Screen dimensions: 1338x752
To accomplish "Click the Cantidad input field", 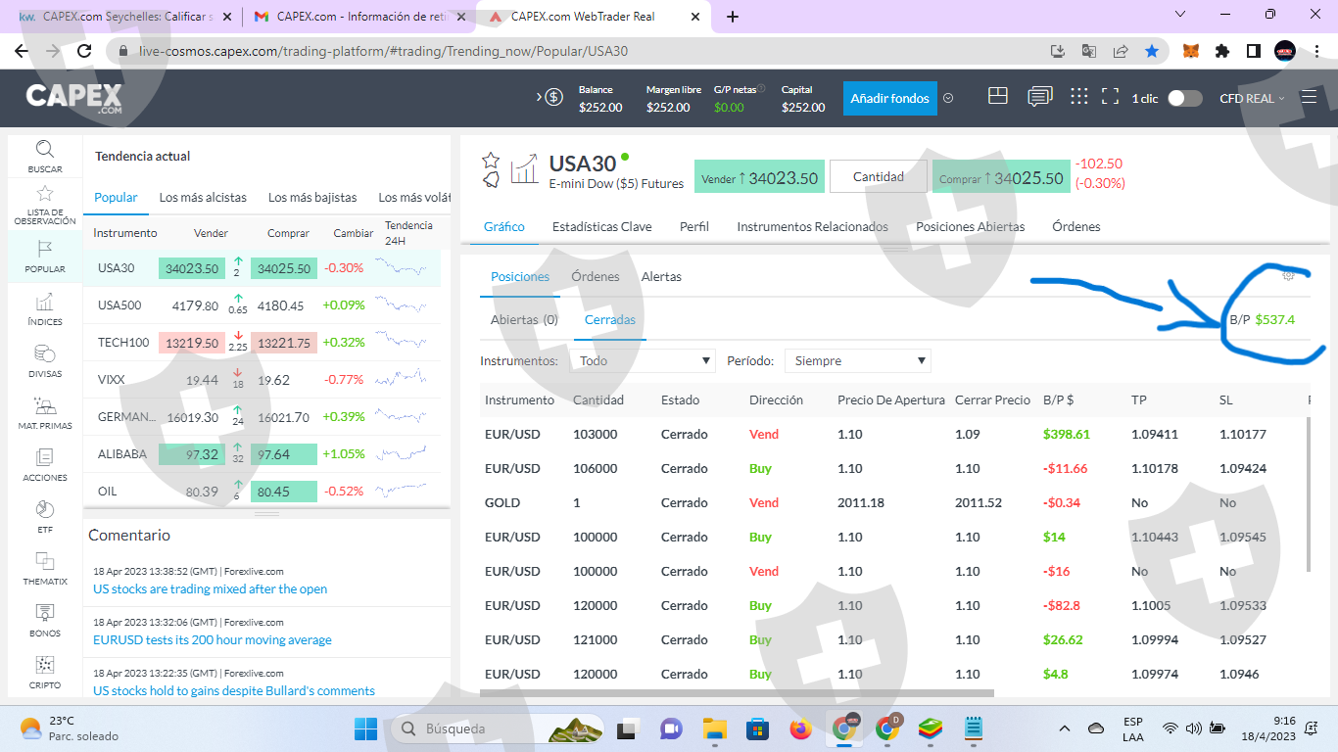I will (878, 177).
